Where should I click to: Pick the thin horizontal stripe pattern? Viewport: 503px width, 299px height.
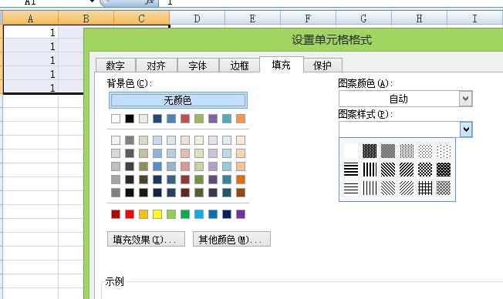click(x=350, y=188)
